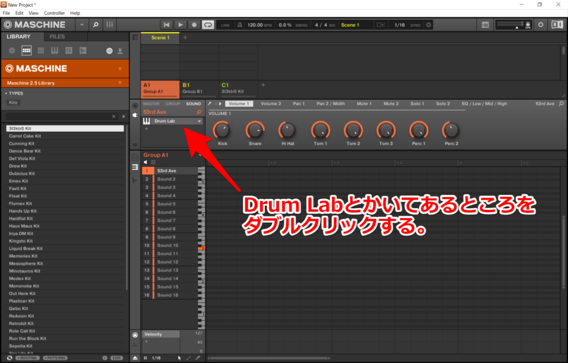Select Liquid Break Kit from the list
Screen dimensions: 568x363
pyautogui.click(x=26, y=248)
